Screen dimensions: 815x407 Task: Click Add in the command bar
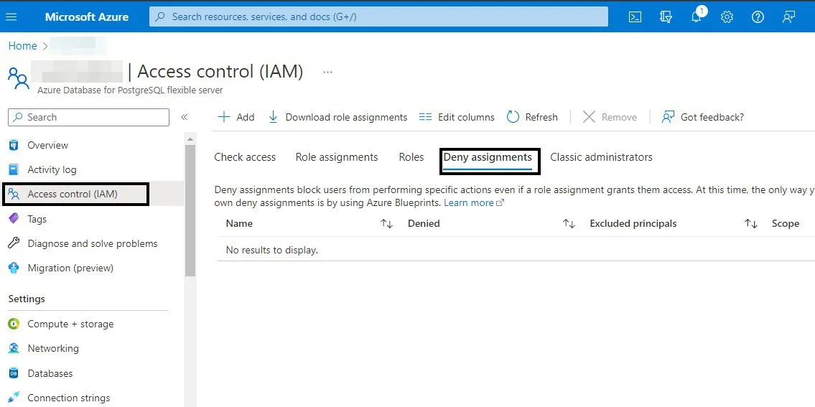pos(236,117)
